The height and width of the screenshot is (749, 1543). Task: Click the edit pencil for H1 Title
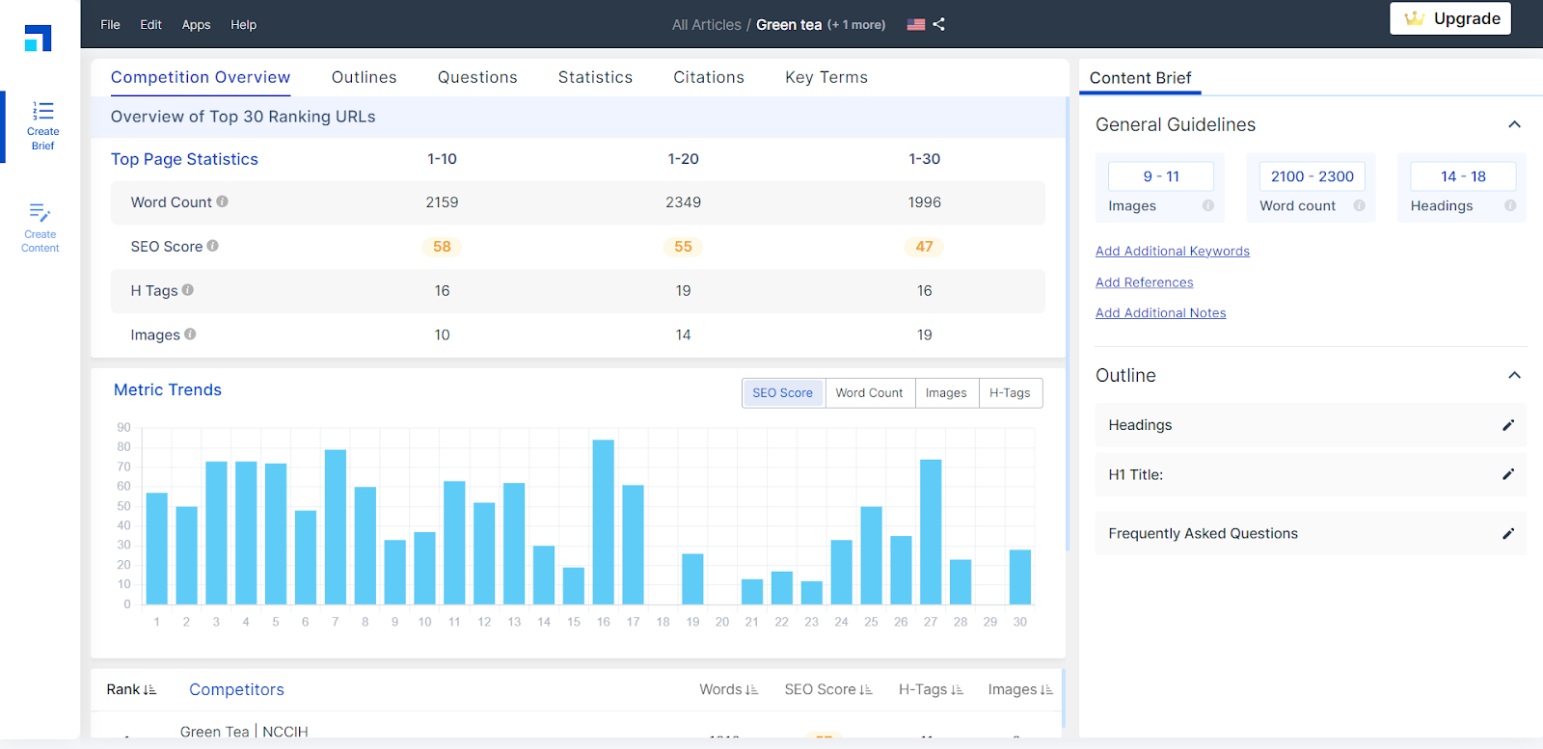tap(1508, 474)
